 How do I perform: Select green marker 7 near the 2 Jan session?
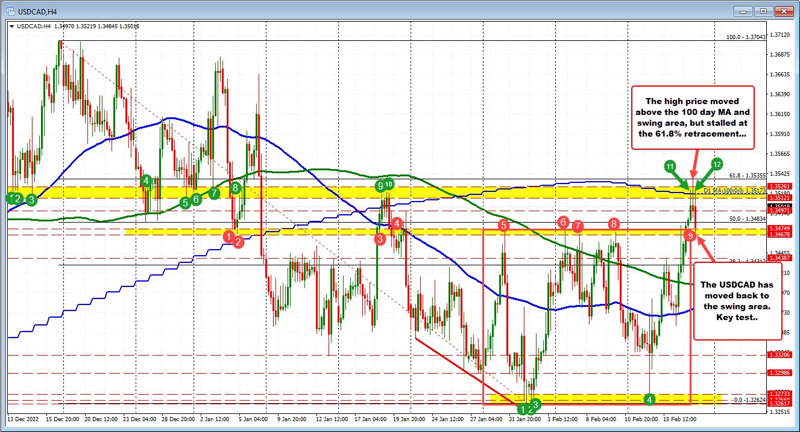point(215,193)
